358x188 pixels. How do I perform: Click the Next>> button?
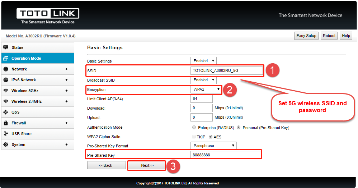(147, 165)
